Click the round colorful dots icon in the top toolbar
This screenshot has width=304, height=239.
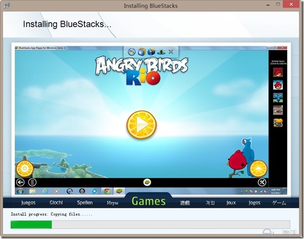pos(132,52)
